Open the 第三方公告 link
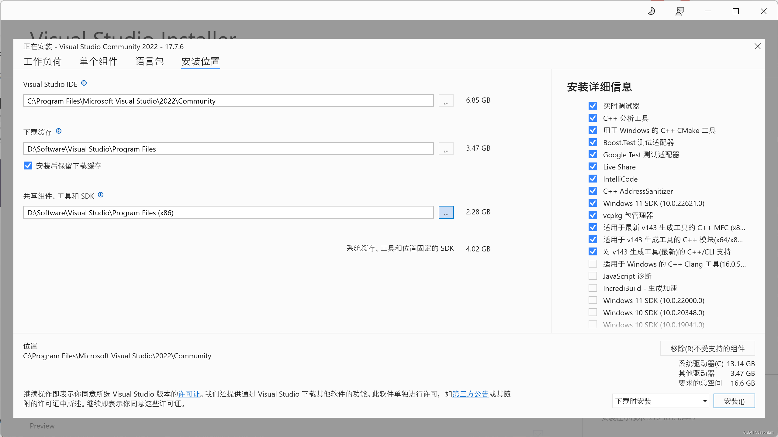778x437 pixels. [470, 394]
